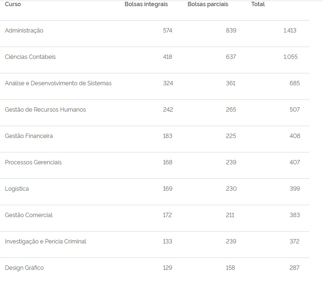Select the Design Gráfico course name
Image resolution: width=323 pixels, height=281 pixels.
tap(24, 268)
